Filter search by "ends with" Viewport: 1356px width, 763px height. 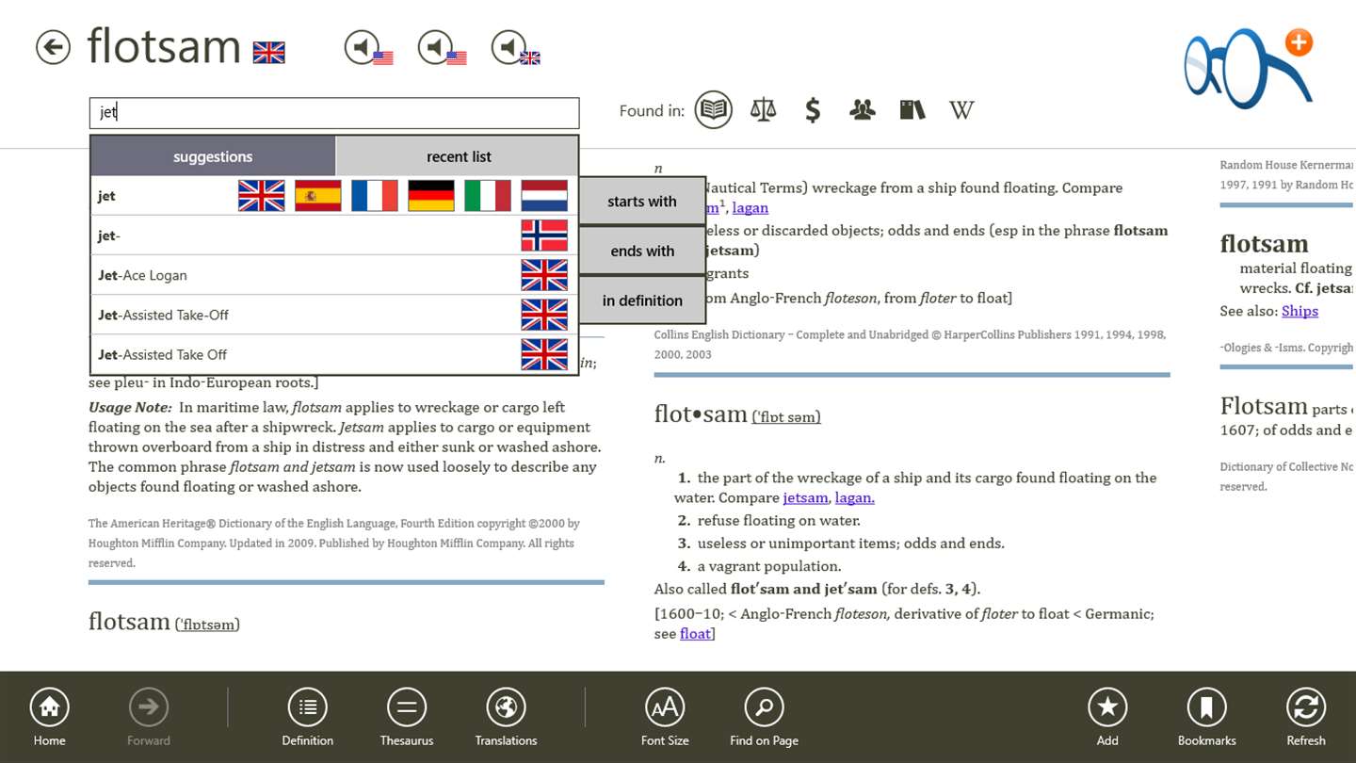[642, 251]
